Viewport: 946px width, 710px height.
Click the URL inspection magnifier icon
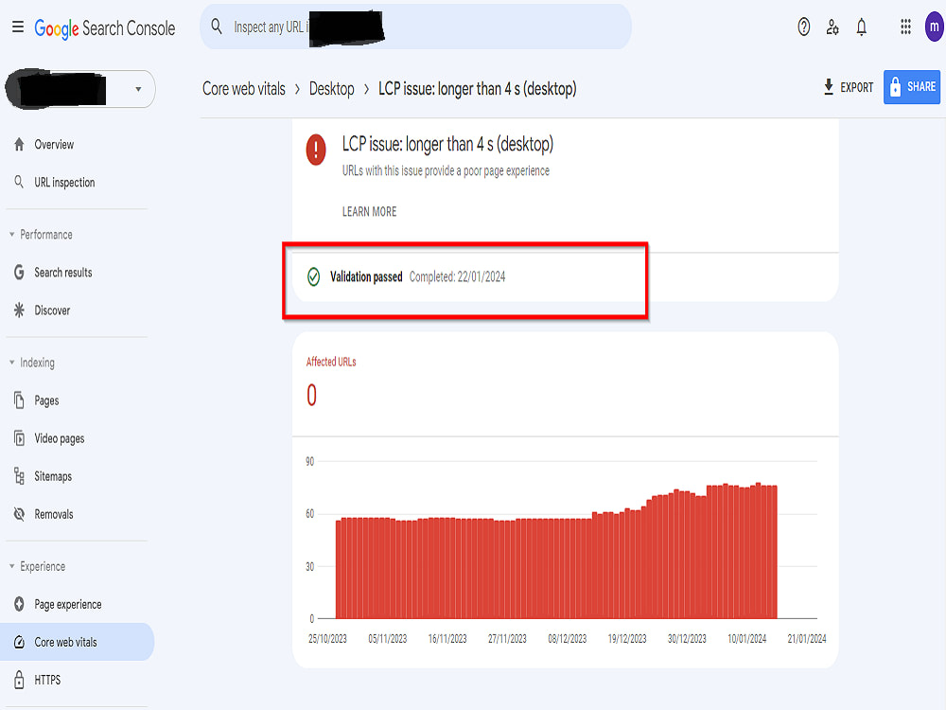19,182
